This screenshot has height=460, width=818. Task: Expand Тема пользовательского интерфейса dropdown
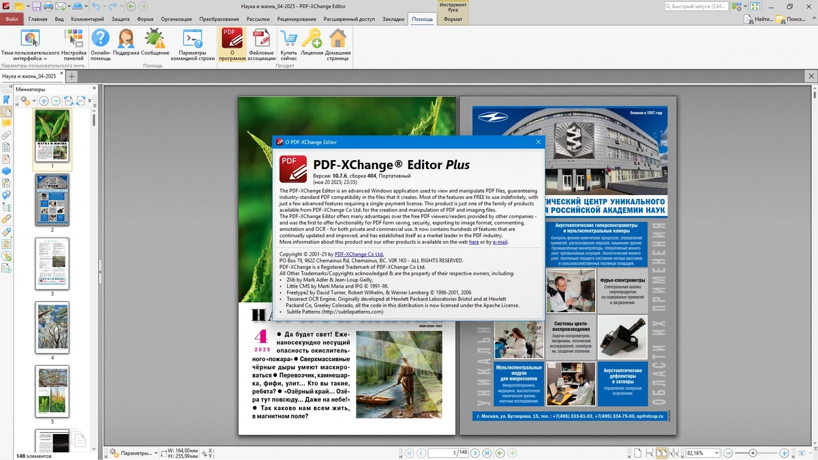[45, 59]
